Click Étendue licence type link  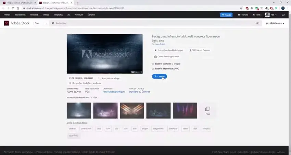point(146,92)
